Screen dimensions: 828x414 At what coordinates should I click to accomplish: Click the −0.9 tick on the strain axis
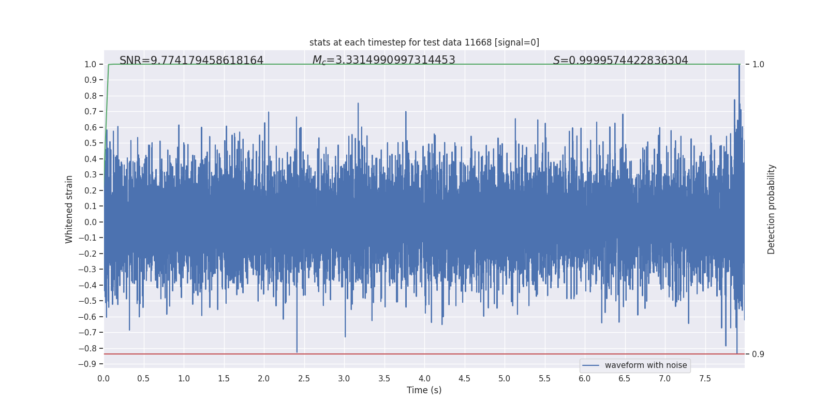(87, 364)
